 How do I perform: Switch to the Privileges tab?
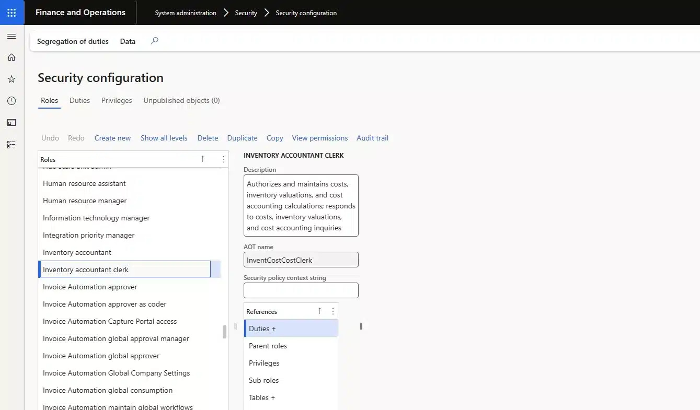click(117, 100)
